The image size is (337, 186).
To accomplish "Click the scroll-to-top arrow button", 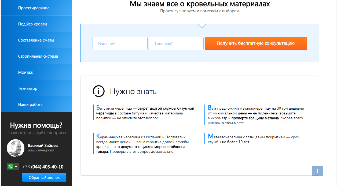I will coord(317,171).
